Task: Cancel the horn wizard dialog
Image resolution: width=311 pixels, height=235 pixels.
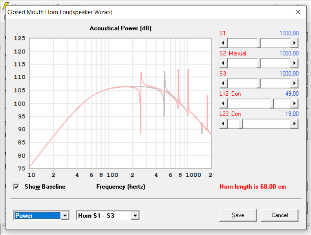Action: pos(280,215)
